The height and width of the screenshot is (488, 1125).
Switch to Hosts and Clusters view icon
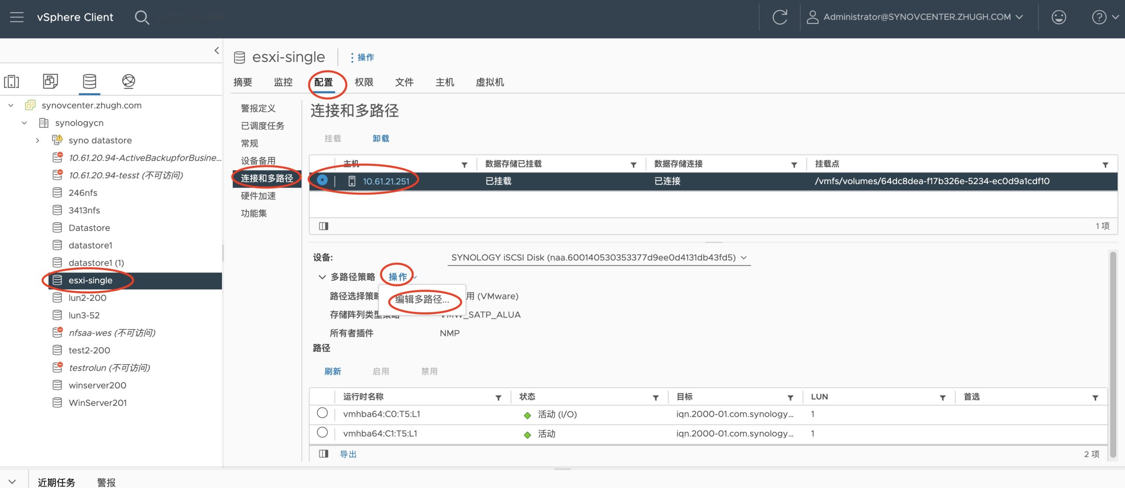tap(11, 81)
